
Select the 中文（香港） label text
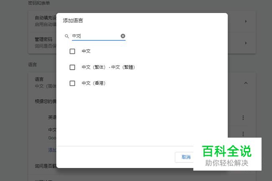pos(94,83)
